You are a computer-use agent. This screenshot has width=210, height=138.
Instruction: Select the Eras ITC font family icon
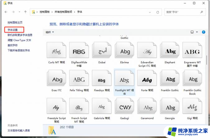(57, 78)
